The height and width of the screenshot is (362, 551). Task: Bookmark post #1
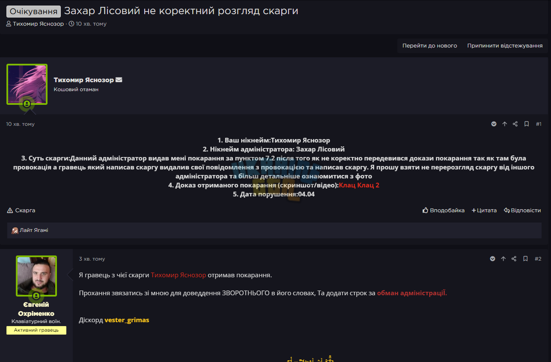[527, 124]
